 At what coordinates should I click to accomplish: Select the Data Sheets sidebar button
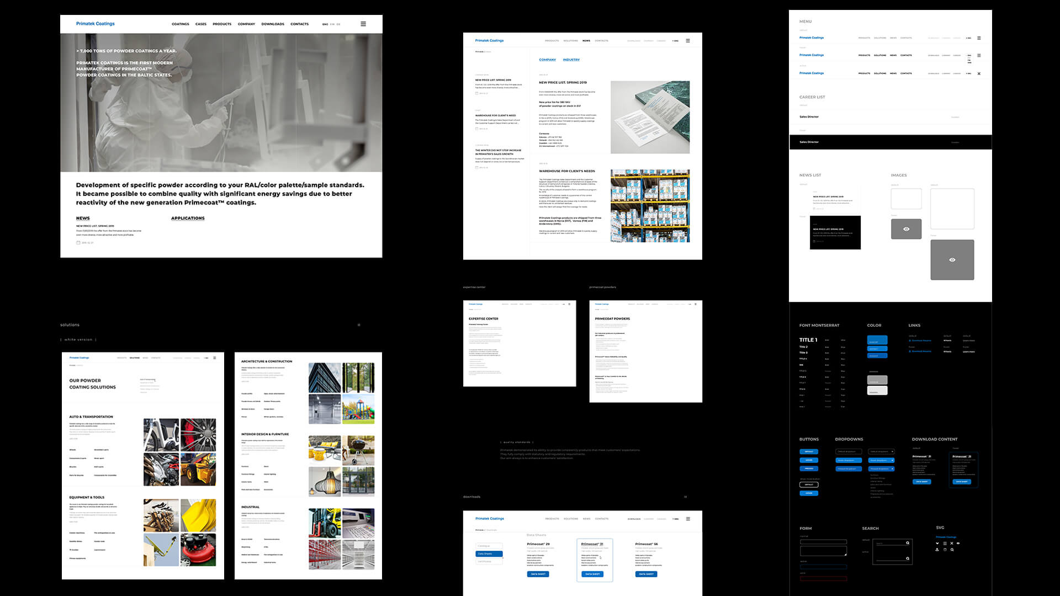point(489,554)
